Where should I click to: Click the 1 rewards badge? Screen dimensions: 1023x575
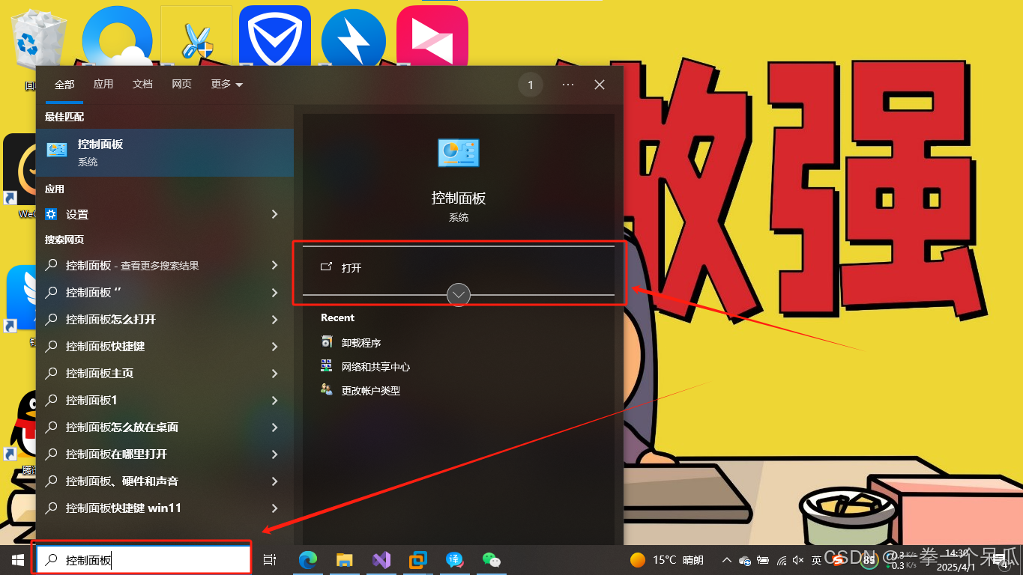(531, 85)
